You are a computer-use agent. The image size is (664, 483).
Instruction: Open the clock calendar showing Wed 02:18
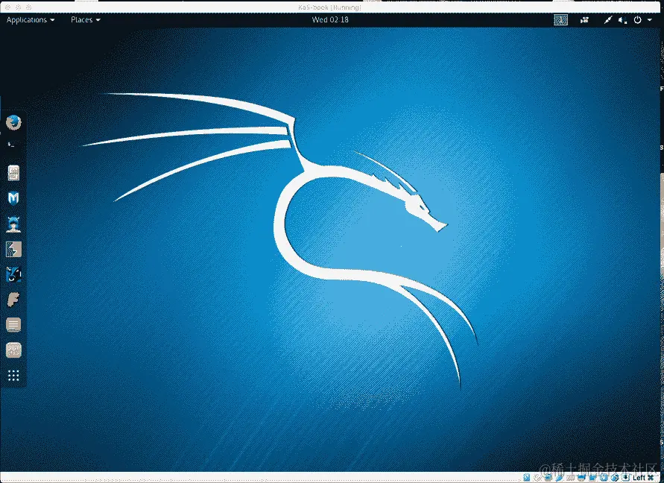(330, 19)
